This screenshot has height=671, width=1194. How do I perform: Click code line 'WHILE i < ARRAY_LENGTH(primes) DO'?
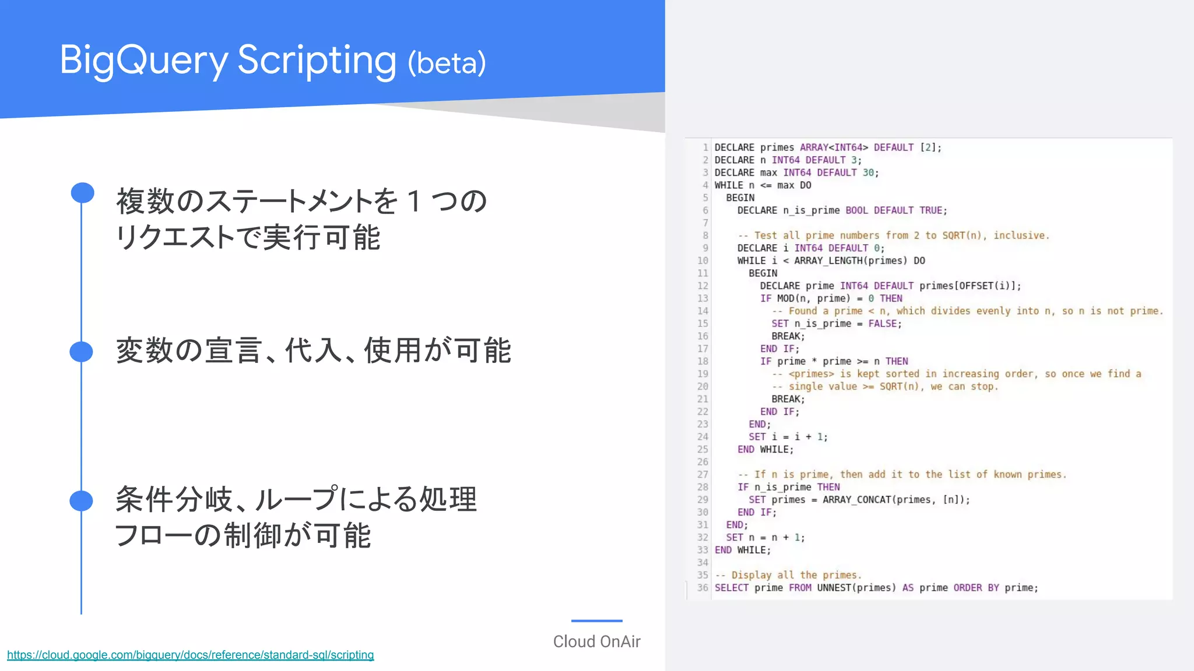click(831, 261)
